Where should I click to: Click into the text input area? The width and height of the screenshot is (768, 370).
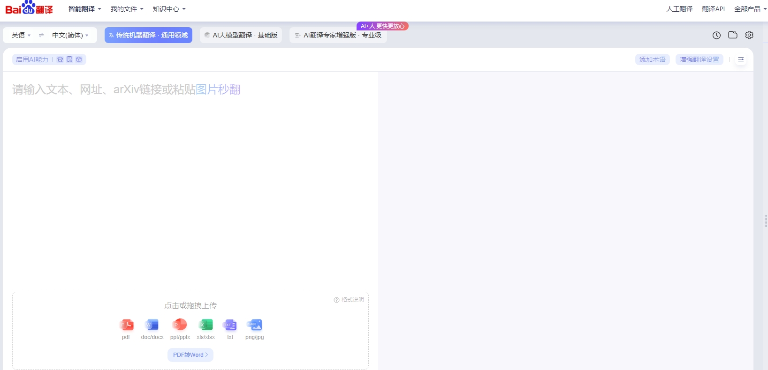tap(190, 180)
